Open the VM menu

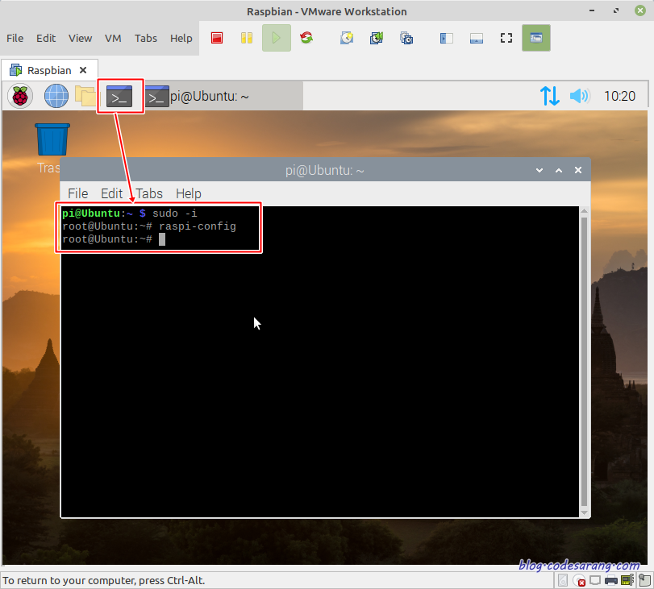point(113,38)
